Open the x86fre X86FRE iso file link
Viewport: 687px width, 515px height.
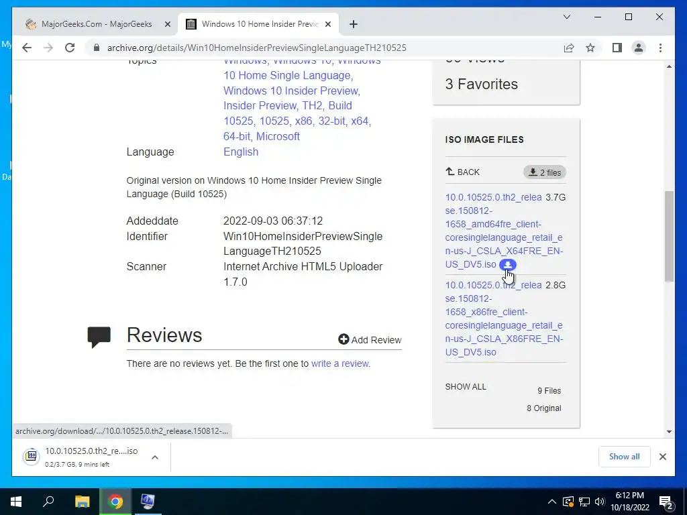click(x=504, y=319)
